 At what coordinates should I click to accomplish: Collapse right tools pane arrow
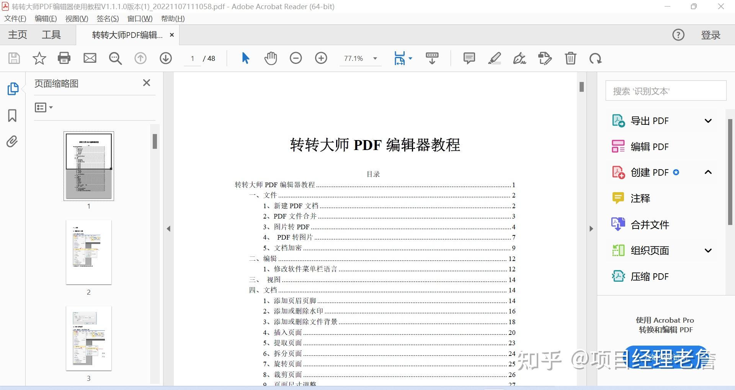[x=591, y=229]
